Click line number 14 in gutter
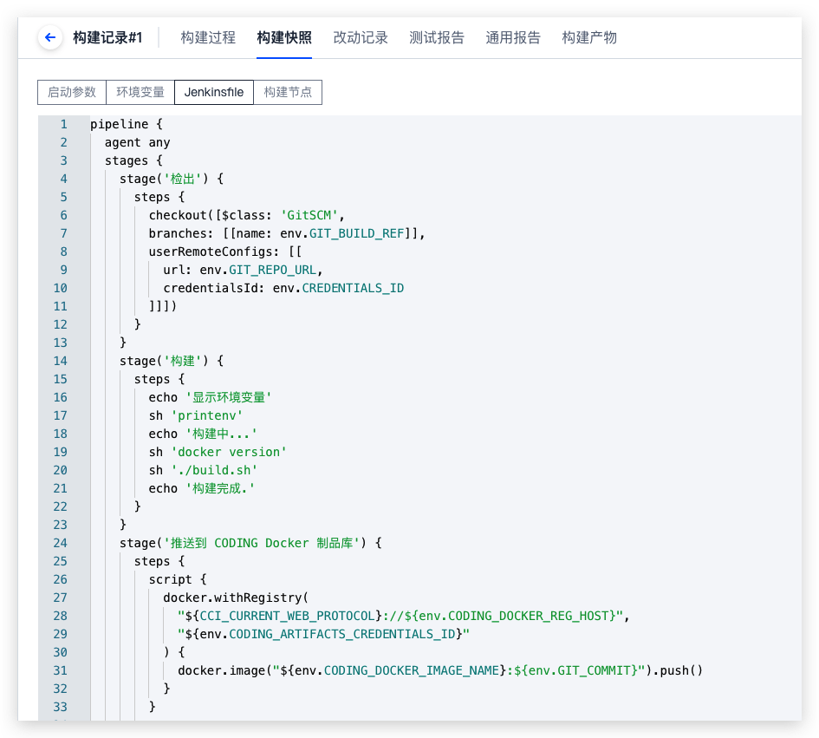The width and height of the screenshot is (819, 738). (60, 361)
